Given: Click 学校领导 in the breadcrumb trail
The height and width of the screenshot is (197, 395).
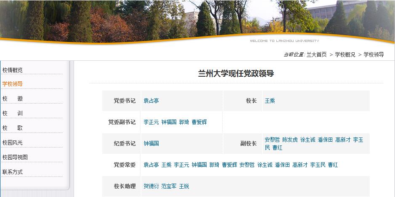Looking at the screenshot, I should pyautogui.click(x=374, y=54).
